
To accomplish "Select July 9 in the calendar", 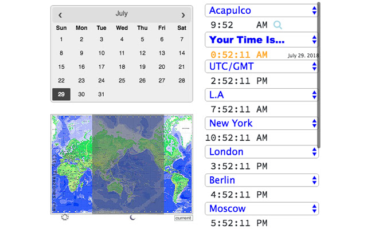I will [81, 53].
